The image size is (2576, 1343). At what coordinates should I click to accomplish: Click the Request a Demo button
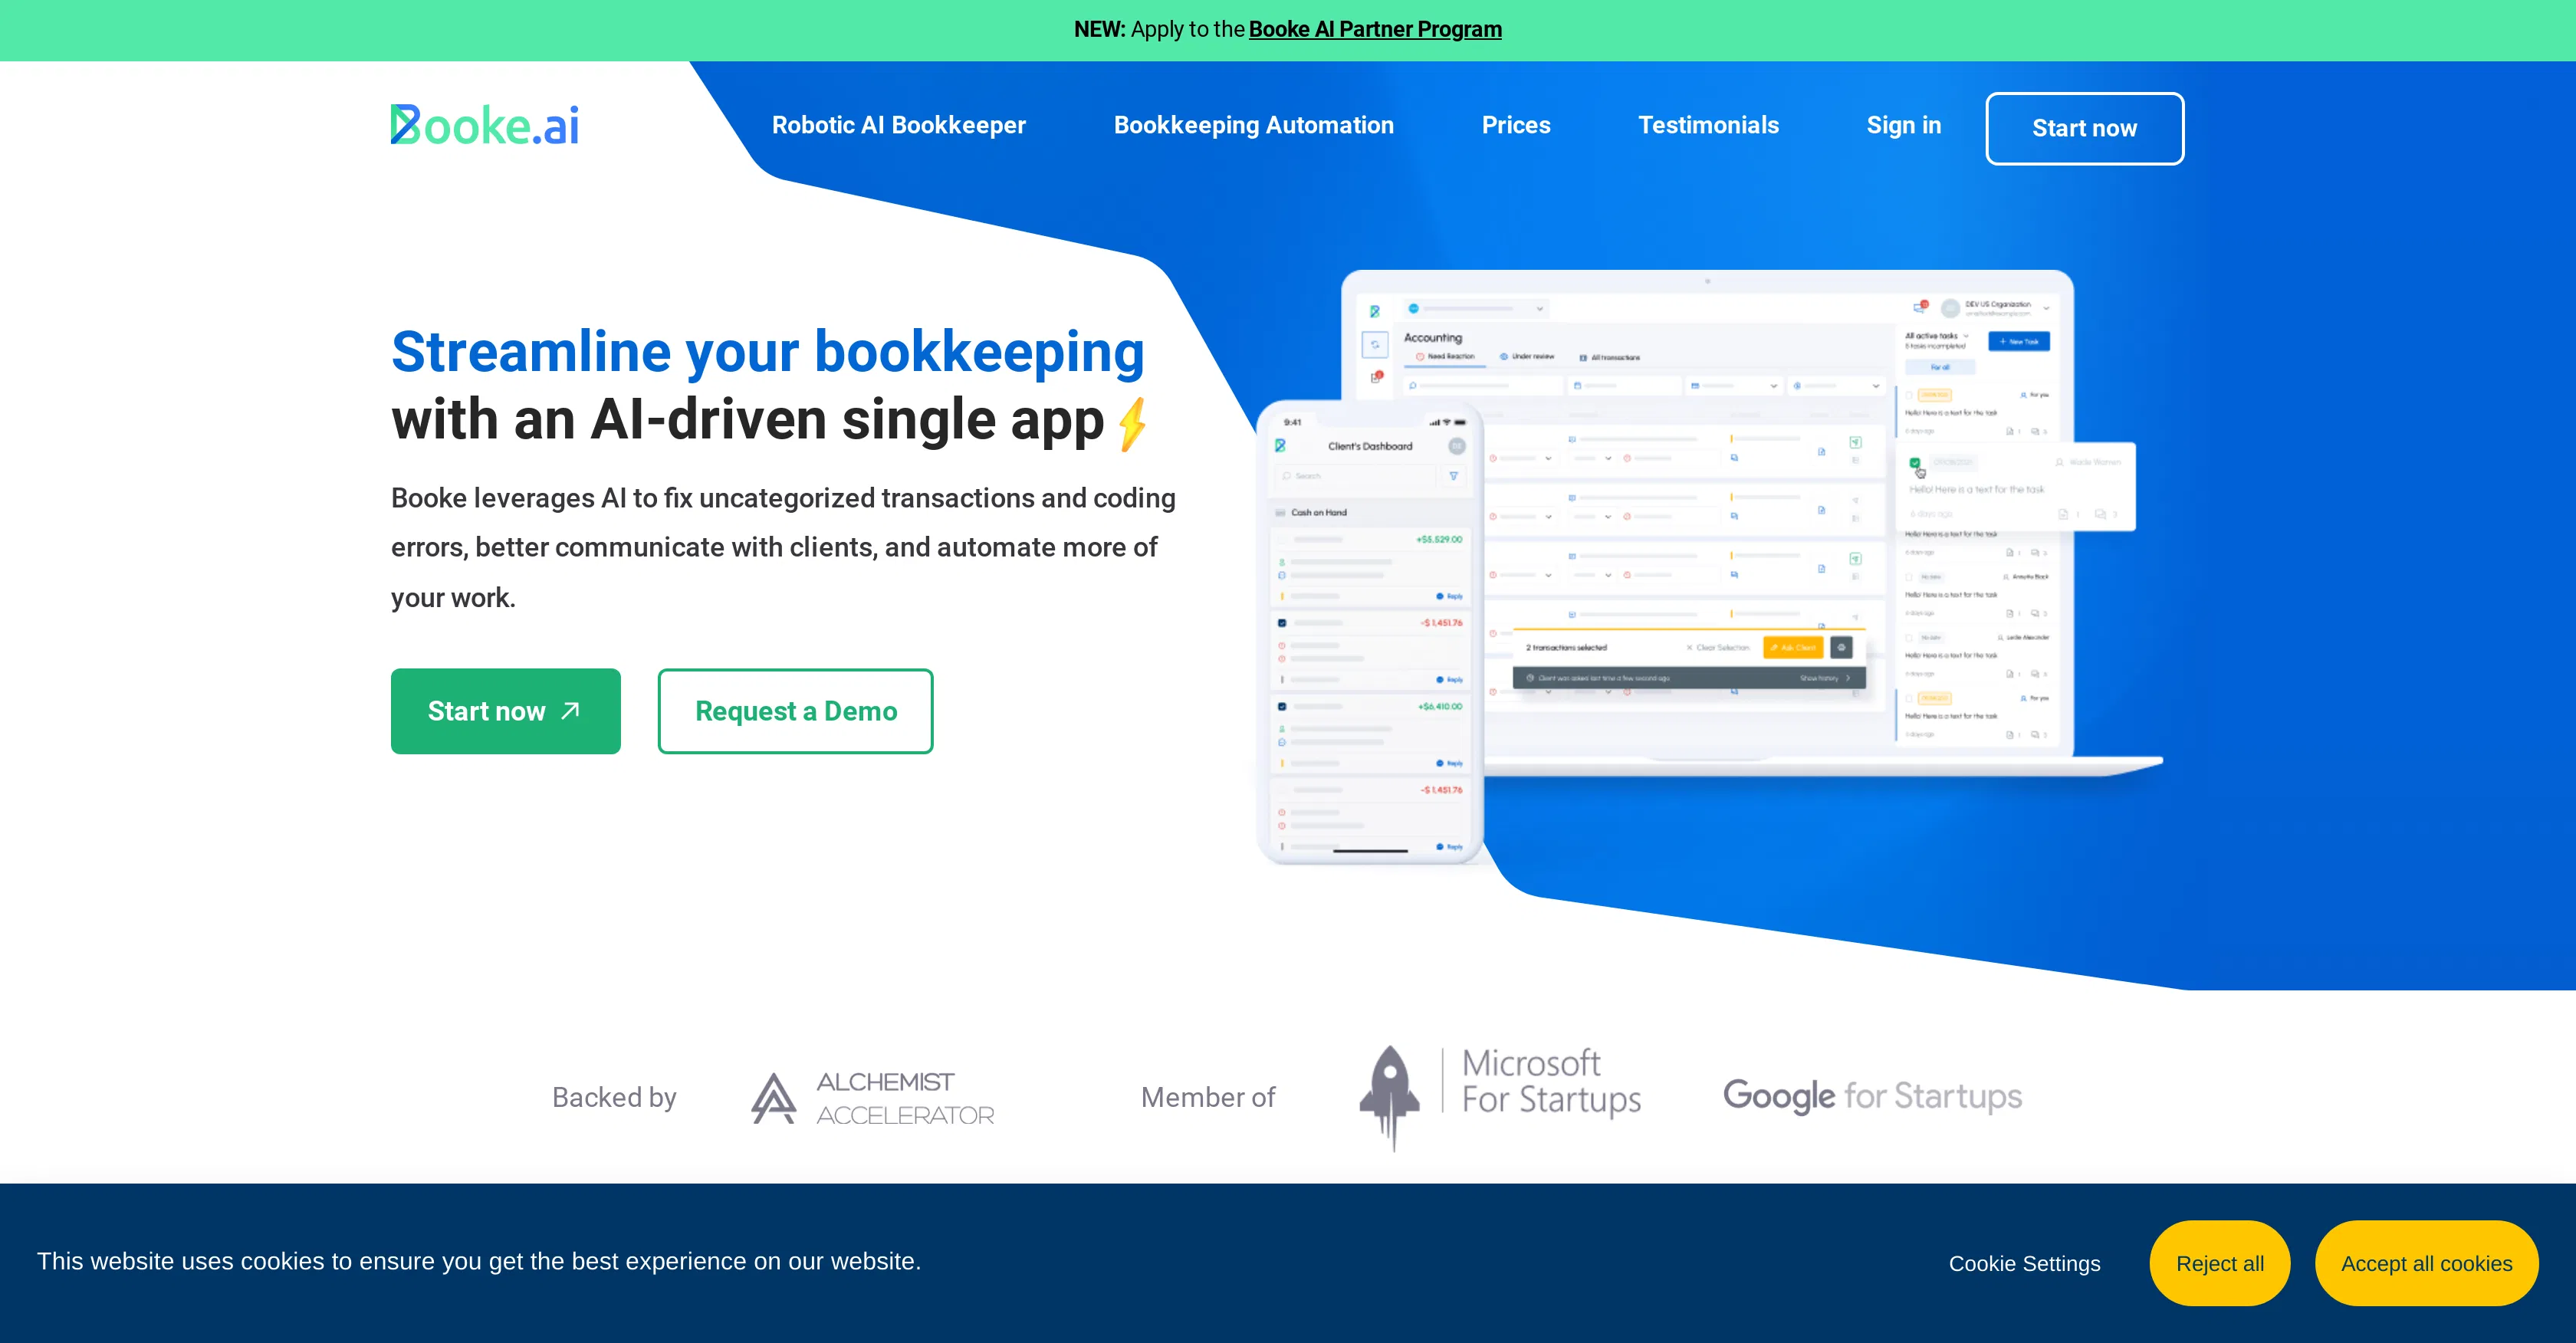[x=795, y=711]
